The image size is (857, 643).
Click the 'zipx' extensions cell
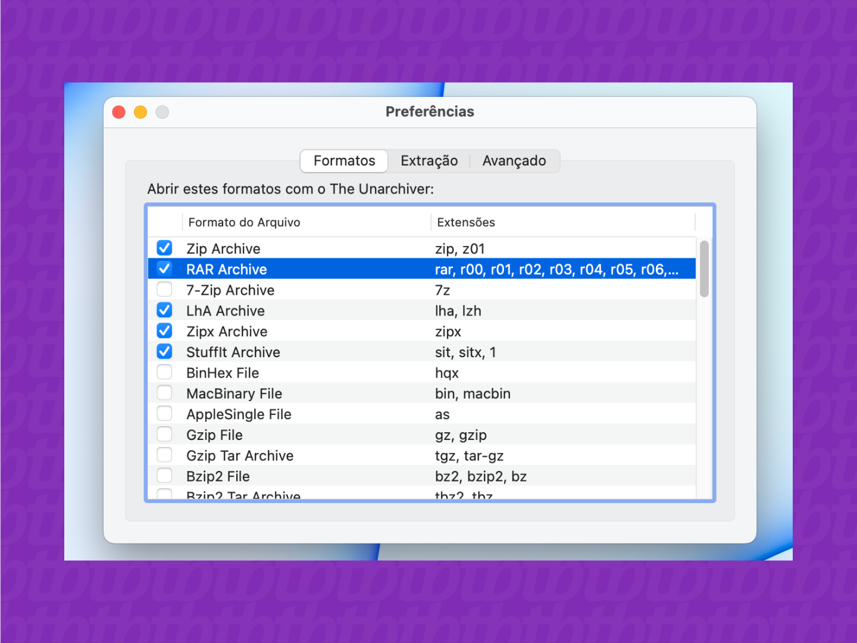pyautogui.click(x=448, y=332)
